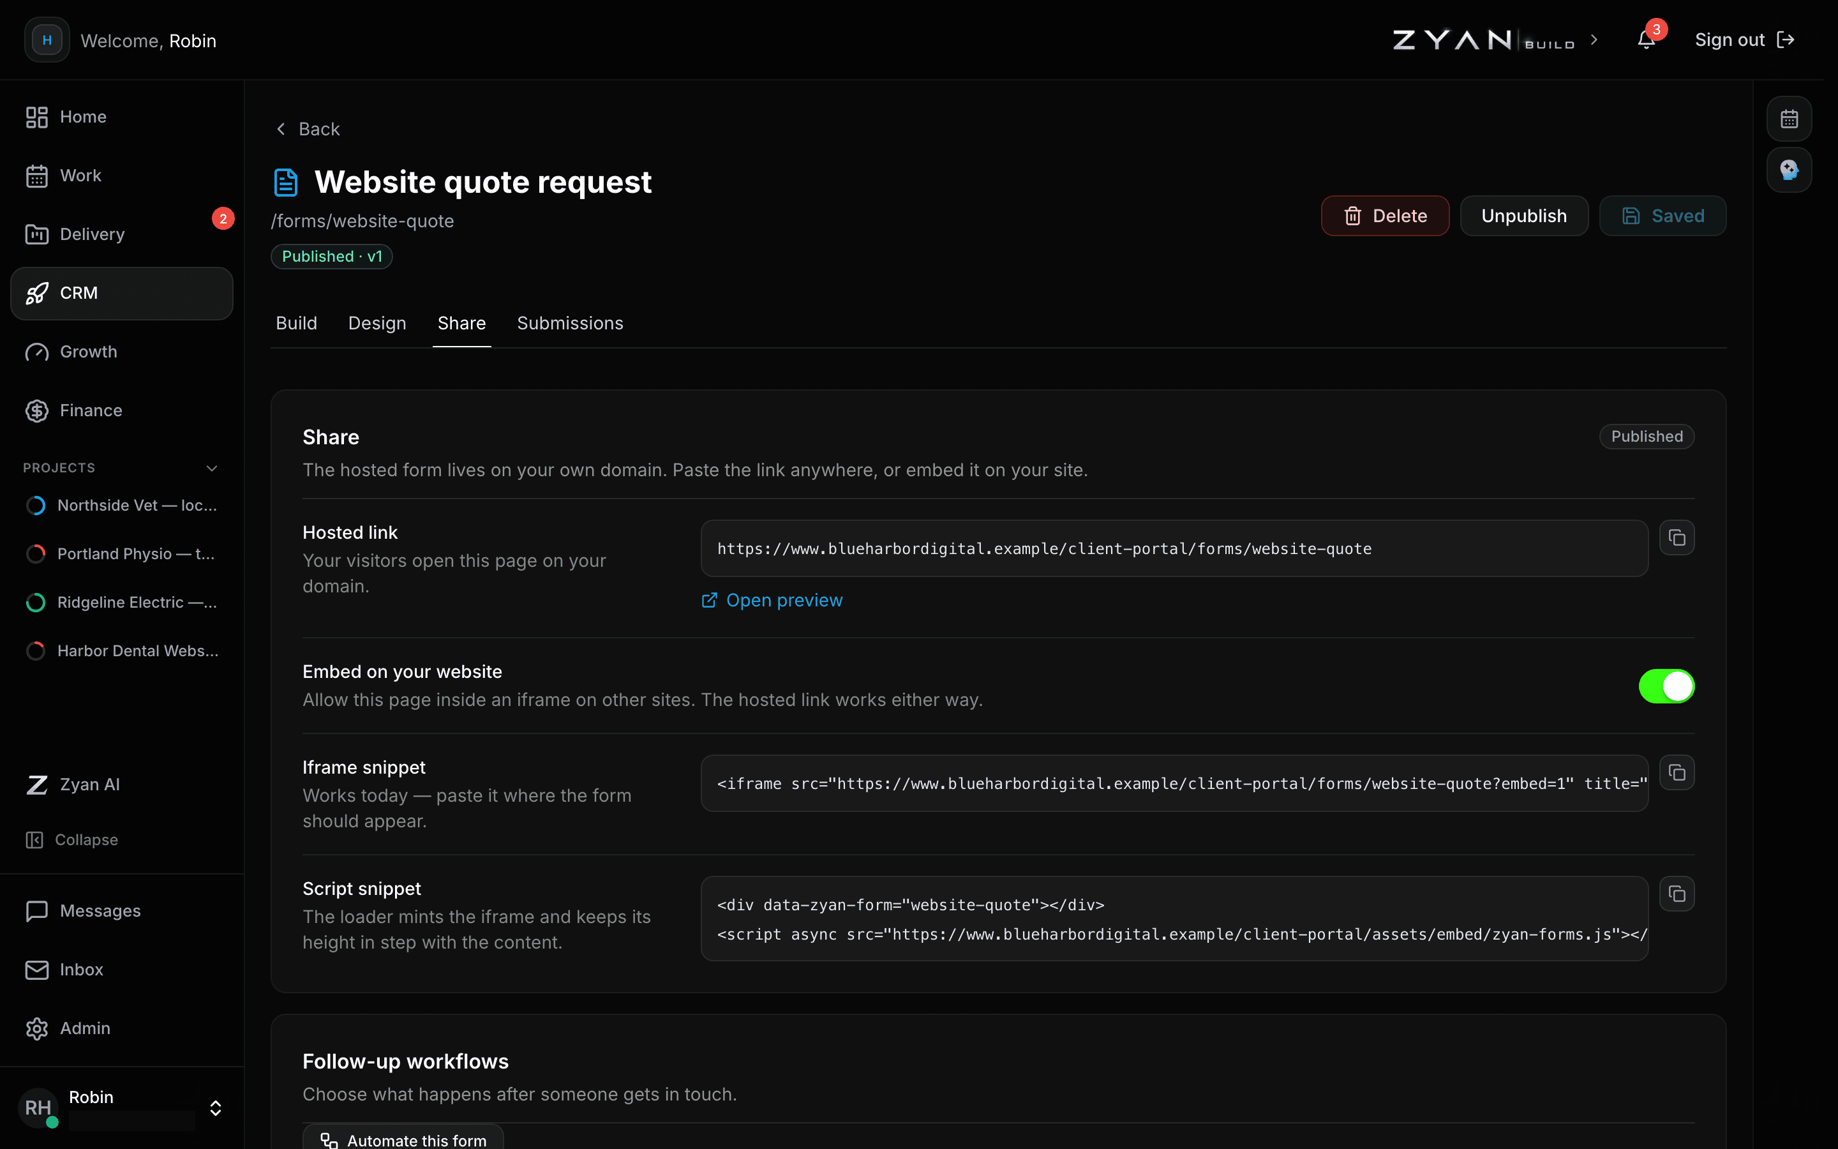Click the H workspace logo
Image resolution: width=1838 pixels, height=1149 pixels.
click(47, 40)
